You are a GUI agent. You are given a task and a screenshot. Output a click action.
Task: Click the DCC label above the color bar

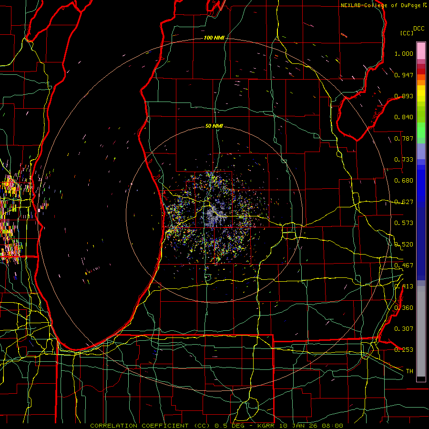419,29
